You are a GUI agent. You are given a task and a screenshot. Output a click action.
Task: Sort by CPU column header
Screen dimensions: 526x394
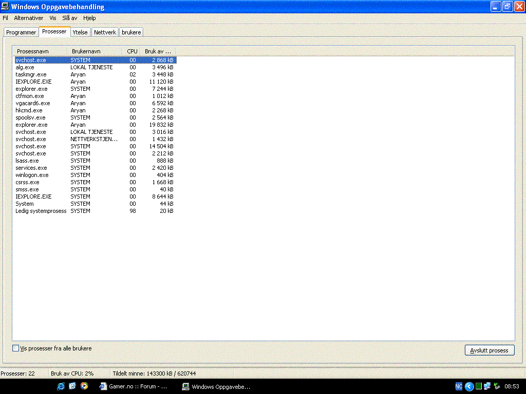pyautogui.click(x=131, y=51)
